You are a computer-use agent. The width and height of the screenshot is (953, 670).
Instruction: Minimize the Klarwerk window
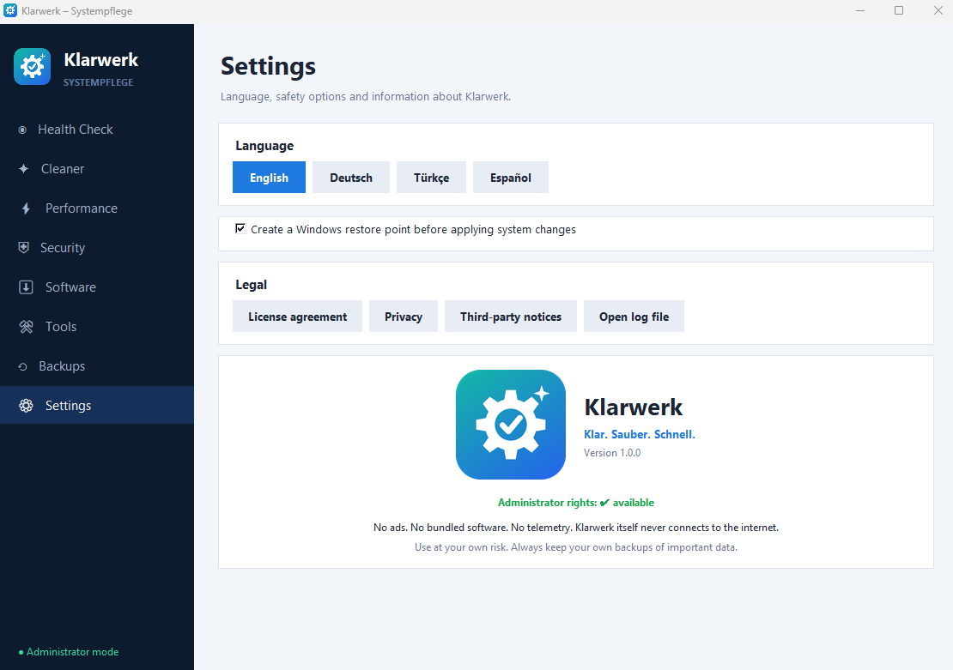[x=860, y=11]
